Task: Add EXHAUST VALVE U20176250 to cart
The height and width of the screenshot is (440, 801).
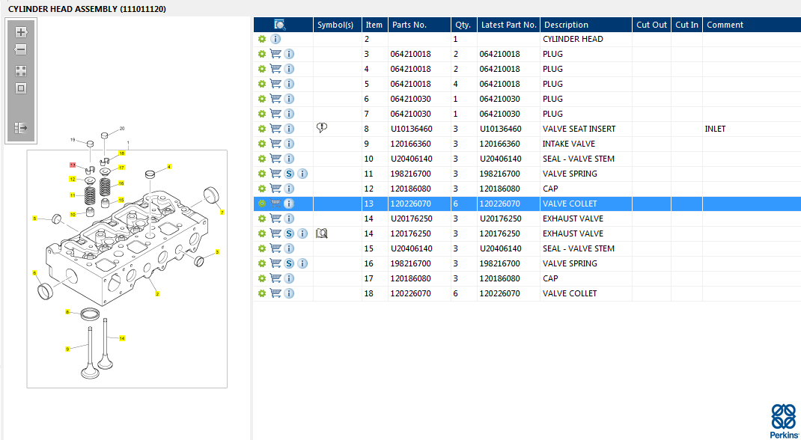Action: (x=275, y=219)
